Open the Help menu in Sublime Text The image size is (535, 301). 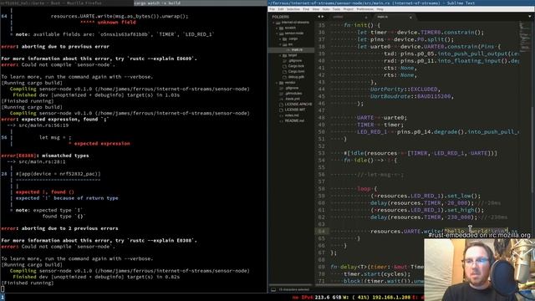[x=380, y=9]
